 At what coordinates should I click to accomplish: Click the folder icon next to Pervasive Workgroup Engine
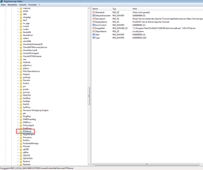[x=21, y=110]
